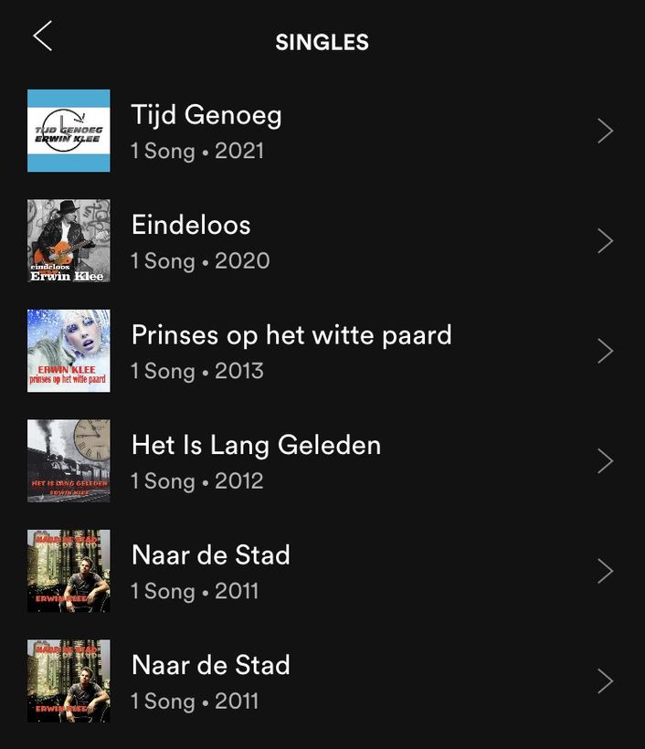Click the SINGLES page header
This screenshot has width=645, height=749.
[322, 42]
